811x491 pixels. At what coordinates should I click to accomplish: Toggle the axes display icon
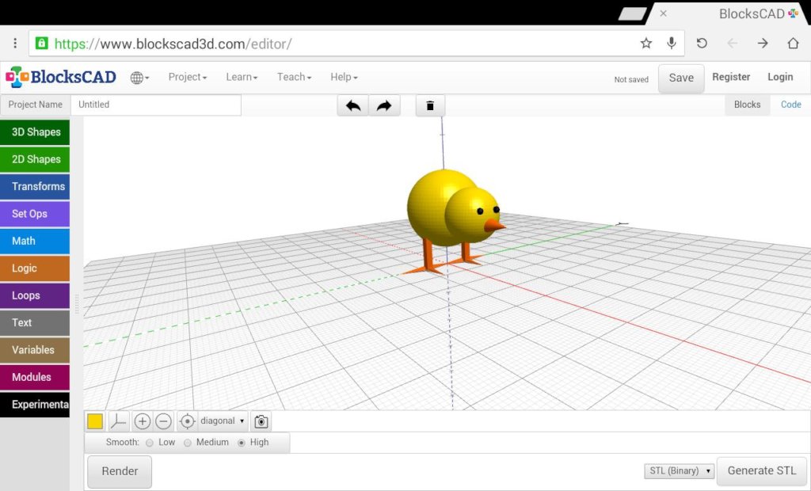pos(119,421)
